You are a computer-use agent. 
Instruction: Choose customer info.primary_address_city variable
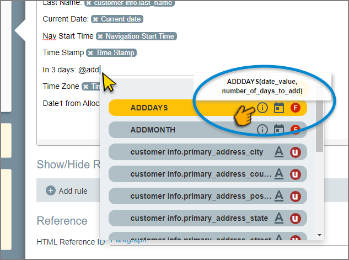[208, 152]
